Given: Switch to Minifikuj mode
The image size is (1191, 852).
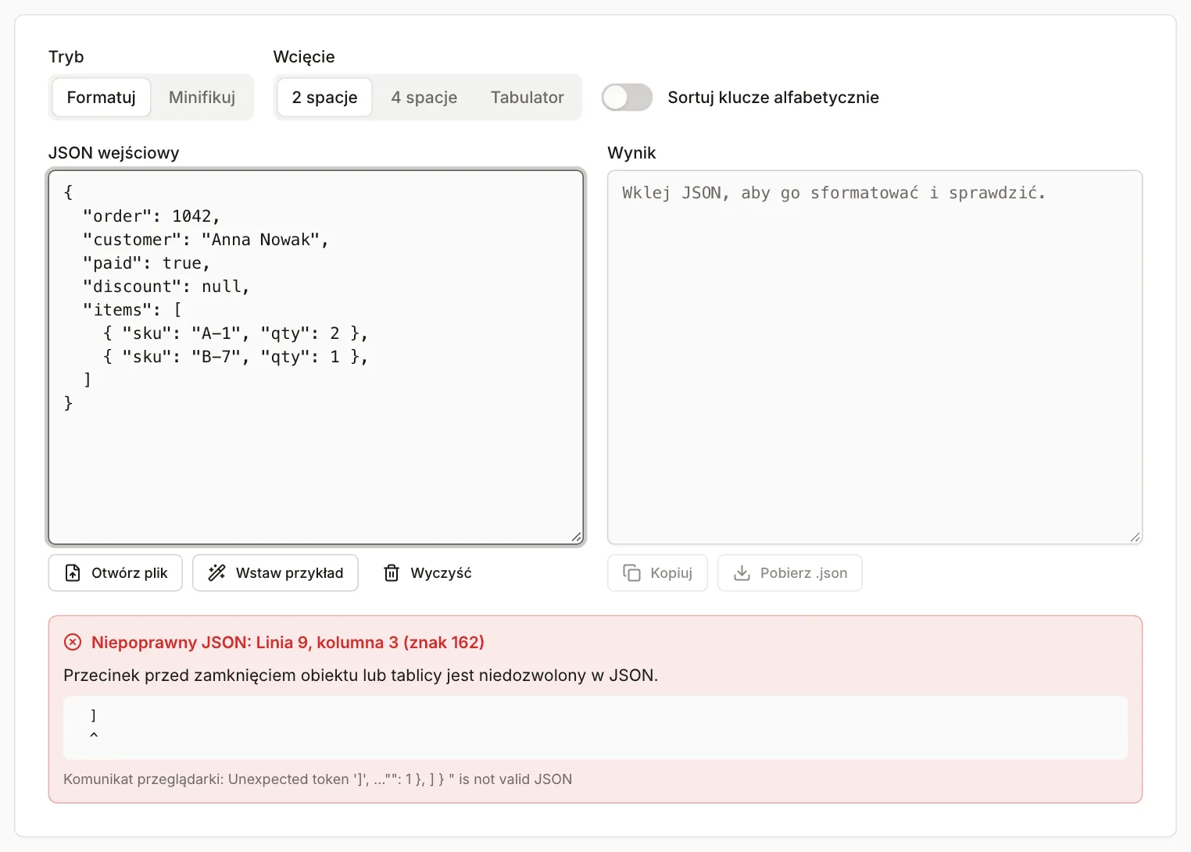Looking at the screenshot, I should click(x=202, y=98).
